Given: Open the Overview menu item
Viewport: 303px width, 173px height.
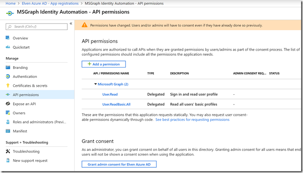Looking at the screenshot, I should coord(20,38).
